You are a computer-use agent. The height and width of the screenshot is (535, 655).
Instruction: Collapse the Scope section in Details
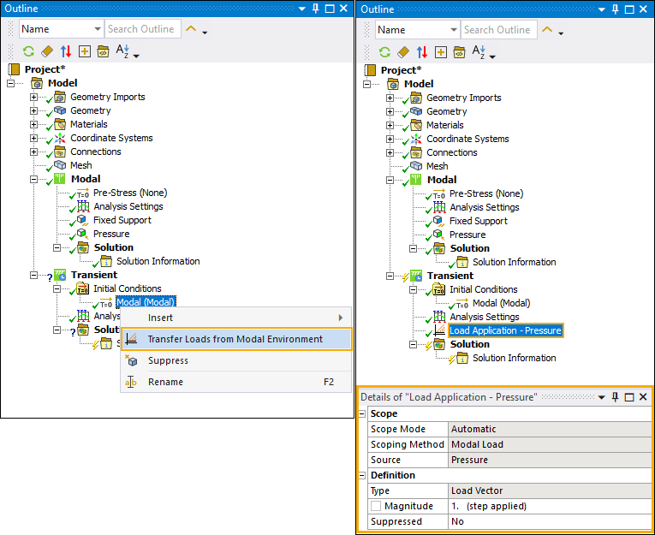point(363,413)
